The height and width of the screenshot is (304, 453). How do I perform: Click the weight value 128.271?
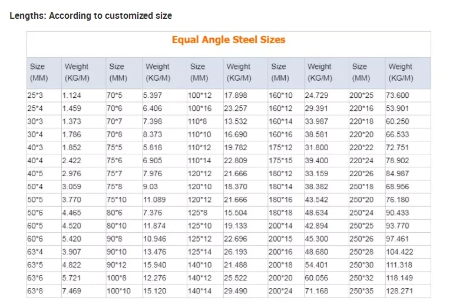(399, 290)
